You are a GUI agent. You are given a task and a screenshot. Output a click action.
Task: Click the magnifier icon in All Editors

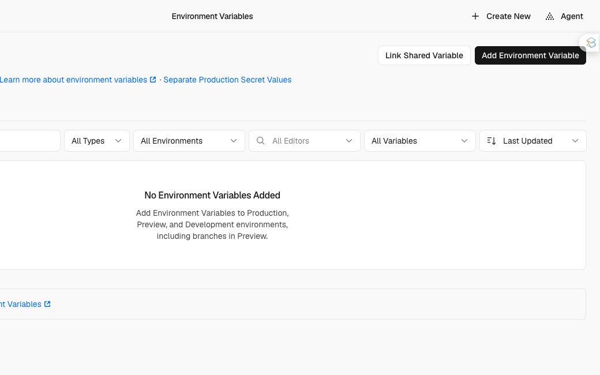coord(261,141)
